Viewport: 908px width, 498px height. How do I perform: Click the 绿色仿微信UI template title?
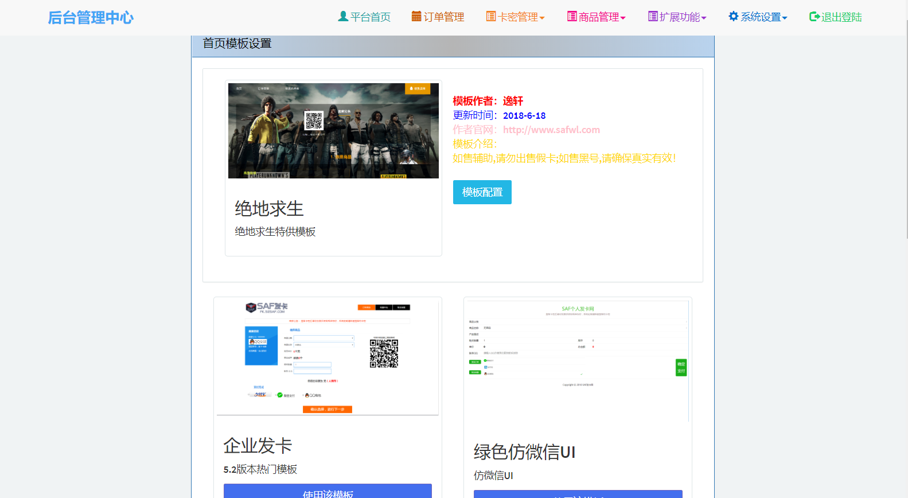(524, 452)
